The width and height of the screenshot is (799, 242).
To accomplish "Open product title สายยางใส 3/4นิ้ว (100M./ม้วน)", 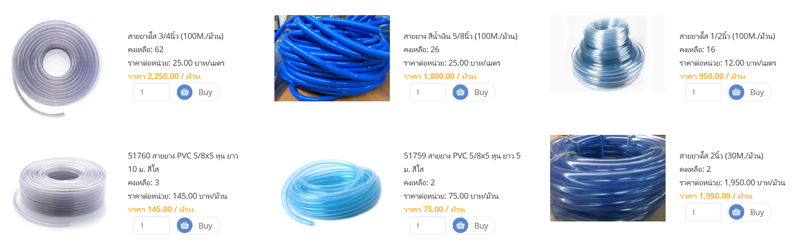I will [175, 36].
